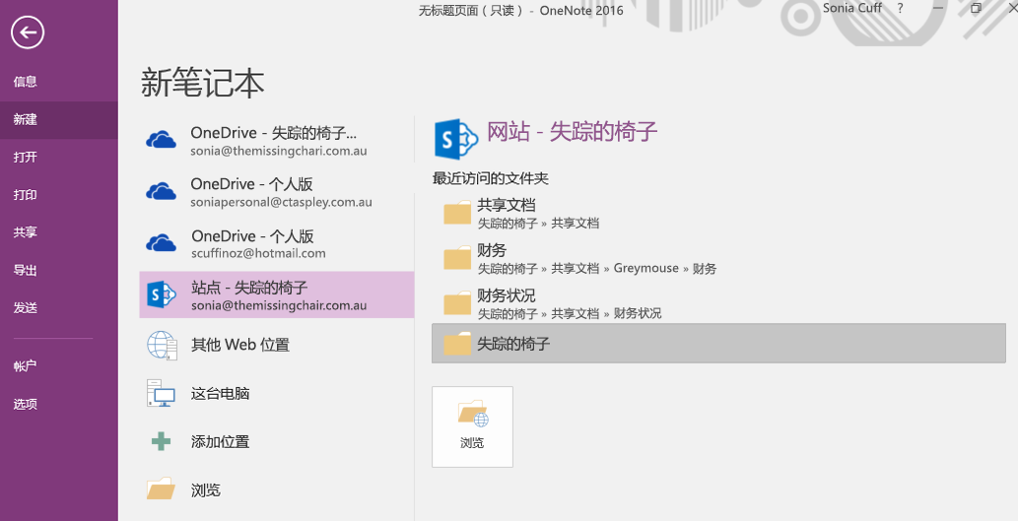Viewport: 1018px width, 521px height.
Task: Click the large SharePoint logo in header
Action: (456, 139)
